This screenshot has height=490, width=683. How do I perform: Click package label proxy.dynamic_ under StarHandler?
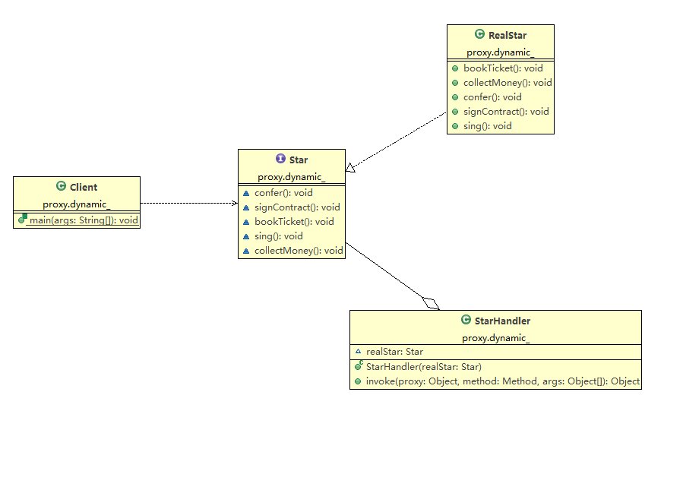point(495,338)
